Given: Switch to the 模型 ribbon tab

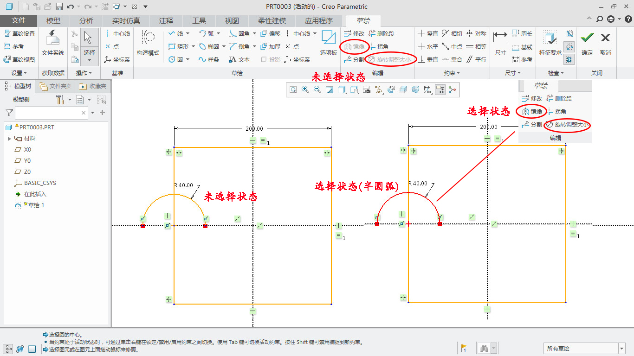Looking at the screenshot, I should tap(53, 21).
